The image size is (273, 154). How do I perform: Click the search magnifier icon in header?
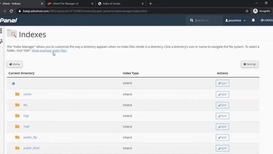[192, 20]
